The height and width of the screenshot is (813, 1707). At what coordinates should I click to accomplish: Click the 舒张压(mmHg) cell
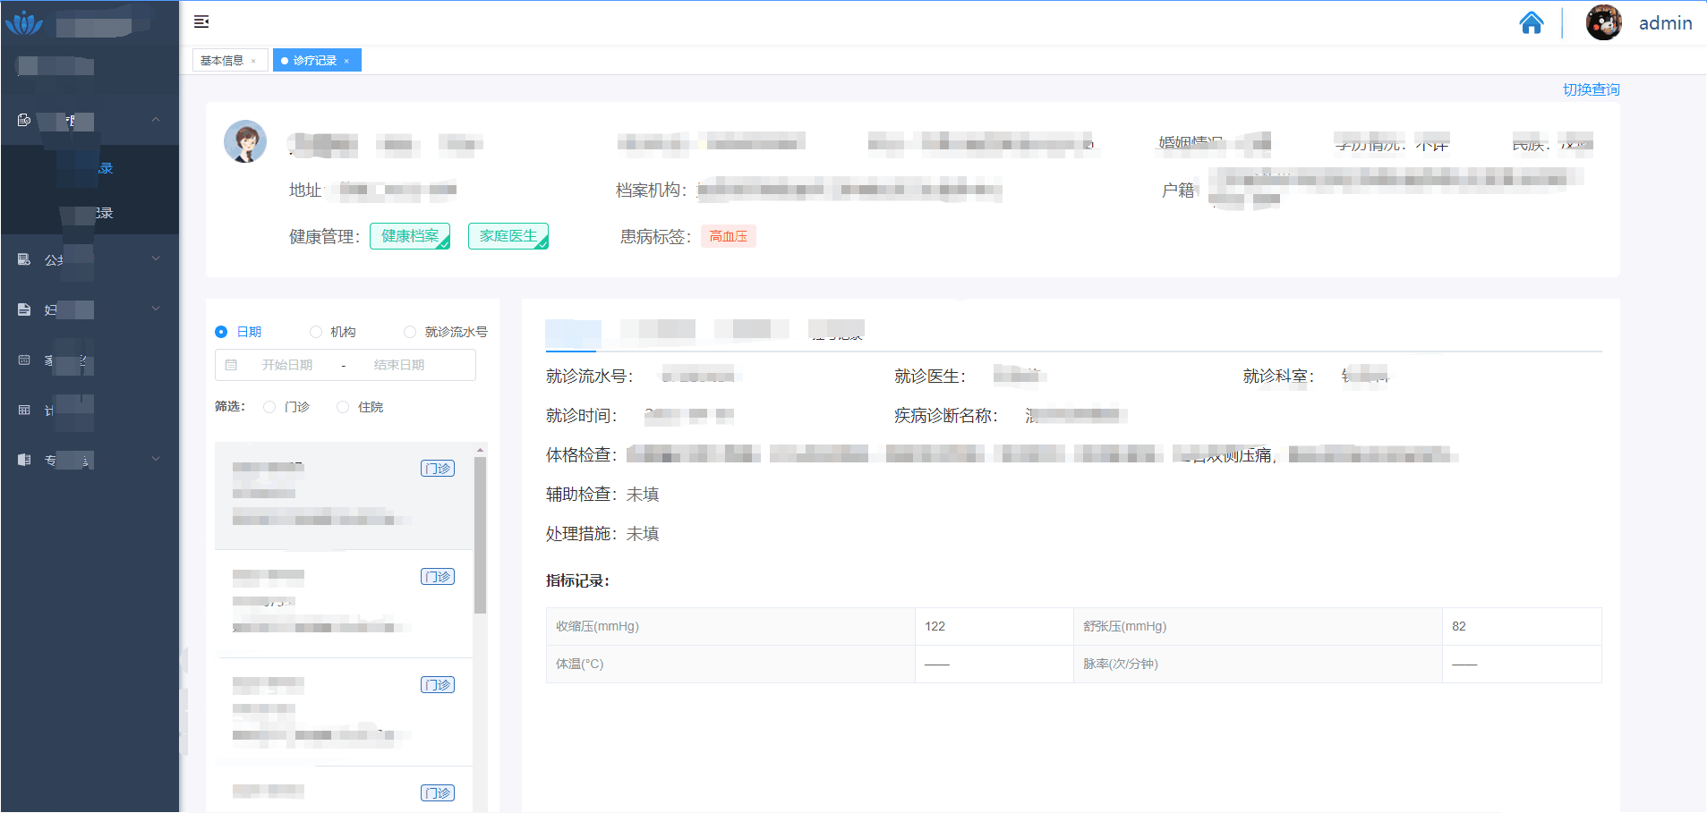[1258, 626]
